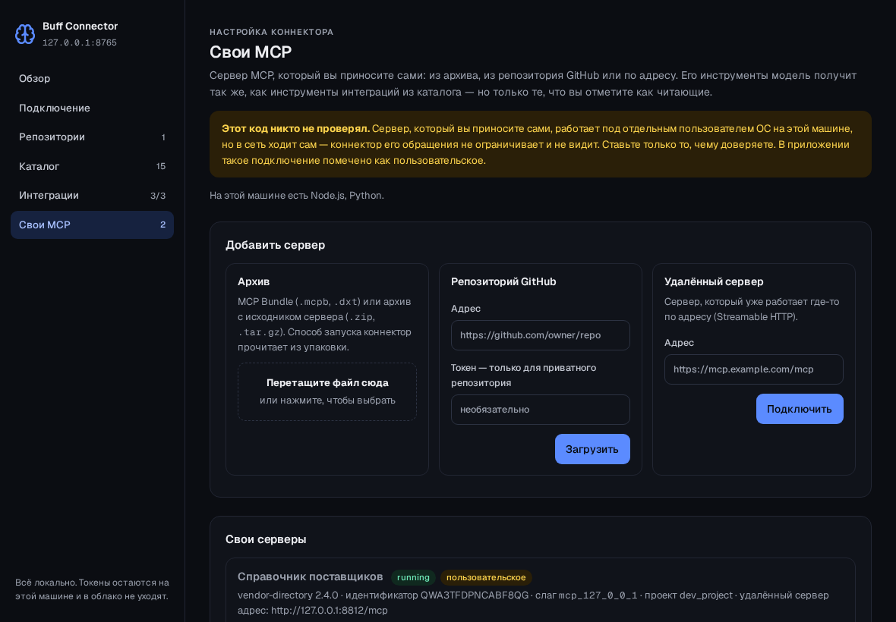Click the Удалённый сервер card title
The width and height of the screenshot is (896, 622).
point(714,281)
